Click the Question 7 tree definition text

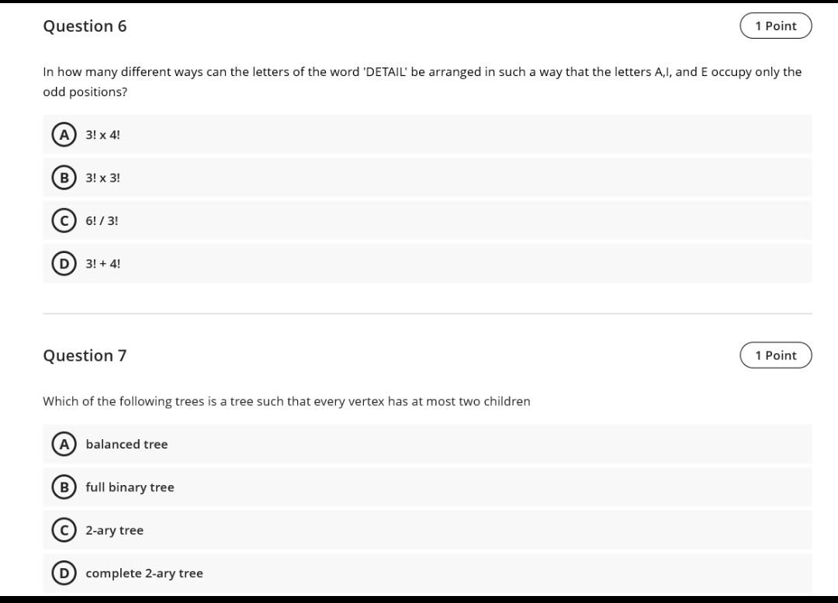(x=286, y=401)
